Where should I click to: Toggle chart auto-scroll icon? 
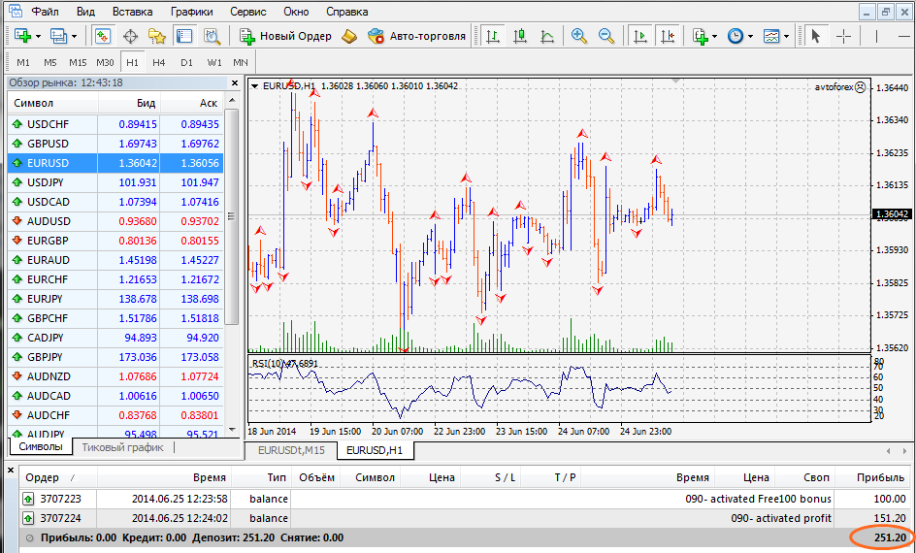[640, 36]
